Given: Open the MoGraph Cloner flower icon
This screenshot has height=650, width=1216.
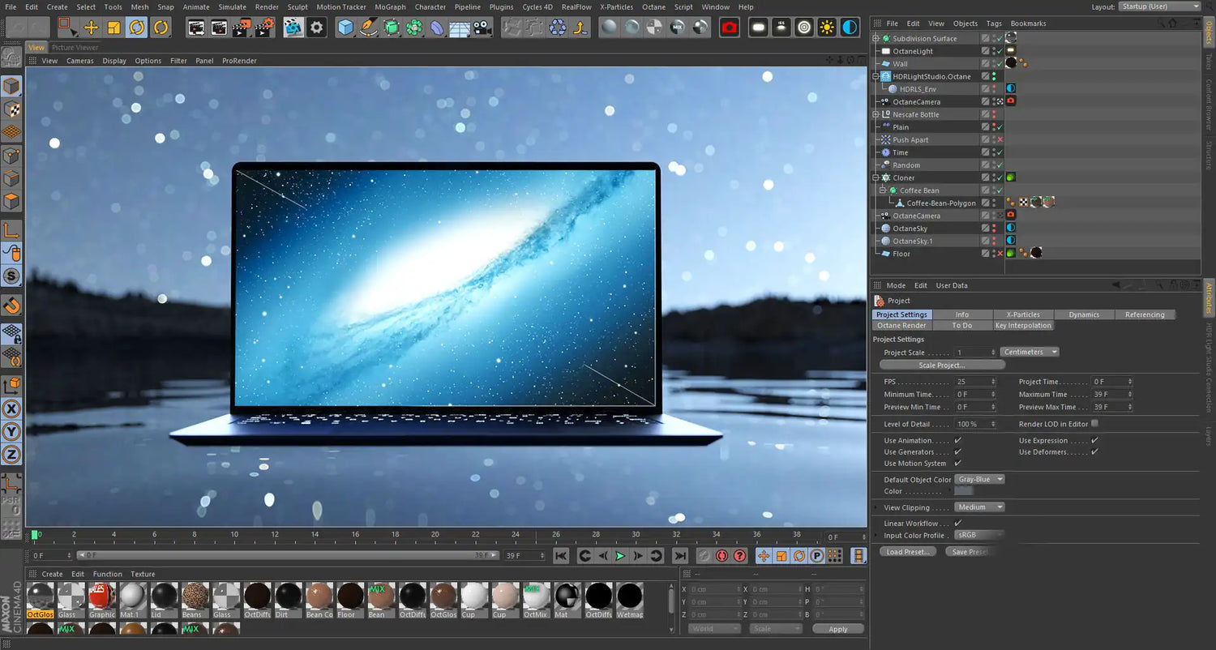Looking at the screenshot, I should tap(414, 28).
